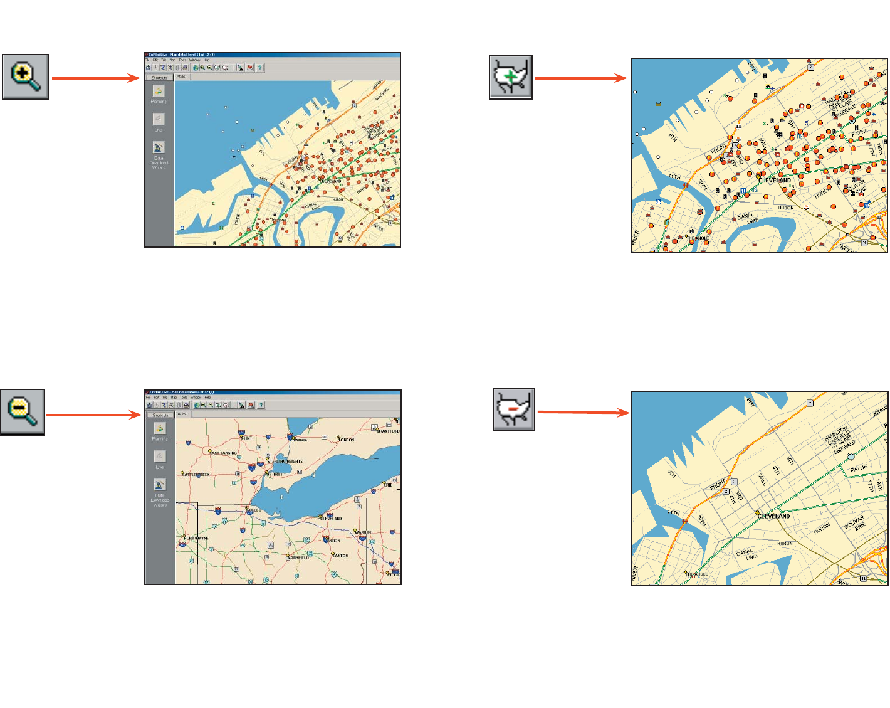Click the MANSFIELD city label on the map
The width and height of the screenshot is (890, 708).
click(x=298, y=557)
